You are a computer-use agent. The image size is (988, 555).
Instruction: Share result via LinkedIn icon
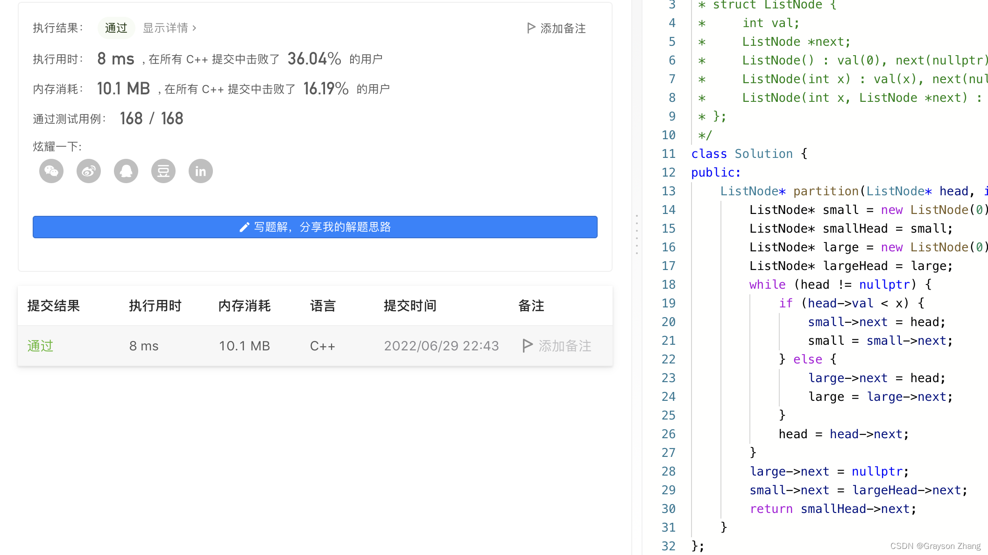201,171
